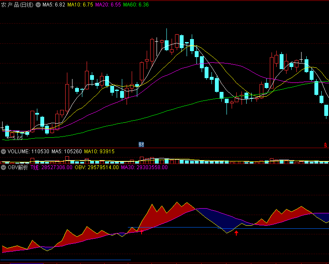Click the MA10: 6.75 label

tap(80, 5)
